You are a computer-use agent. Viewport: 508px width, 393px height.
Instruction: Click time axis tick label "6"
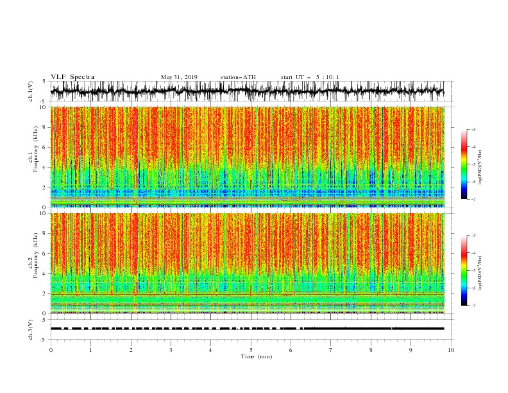coord(291,350)
